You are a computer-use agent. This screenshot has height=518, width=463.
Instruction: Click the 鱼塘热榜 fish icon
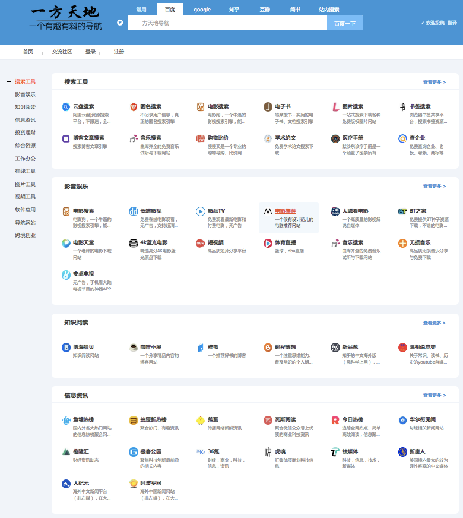[66, 420]
